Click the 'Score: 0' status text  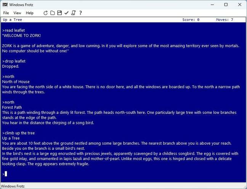191,20
